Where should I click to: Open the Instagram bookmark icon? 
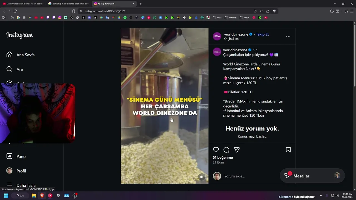pyautogui.click(x=60, y=17)
